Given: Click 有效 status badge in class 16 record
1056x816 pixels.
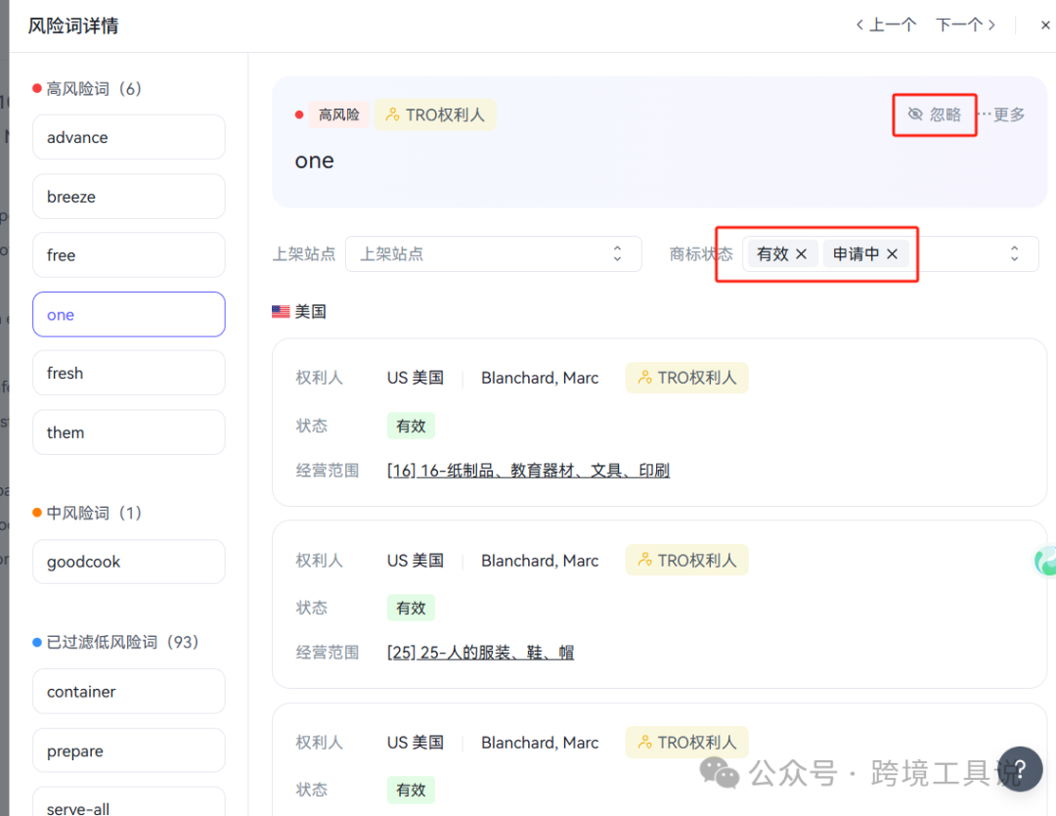Looking at the screenshot, I should coord(411,426).
